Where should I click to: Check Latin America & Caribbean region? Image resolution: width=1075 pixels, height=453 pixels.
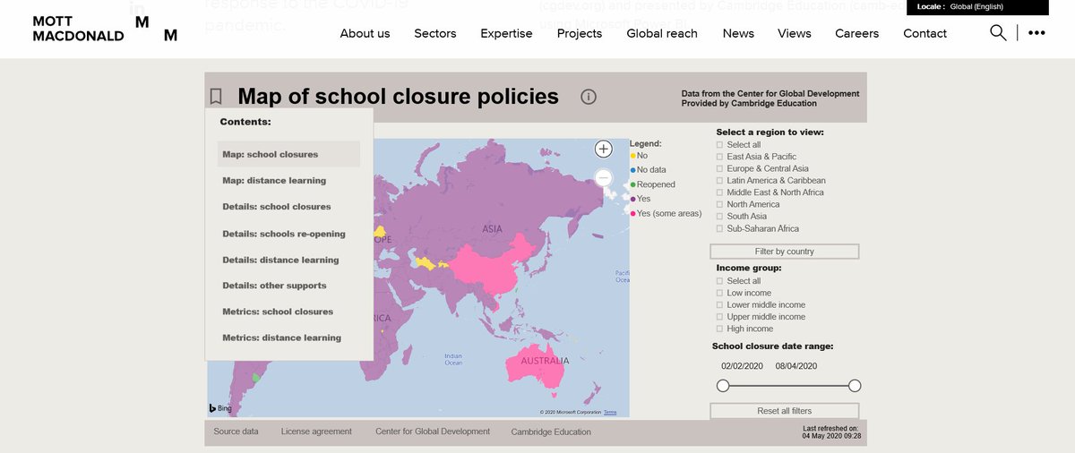[x=719, y=181]
